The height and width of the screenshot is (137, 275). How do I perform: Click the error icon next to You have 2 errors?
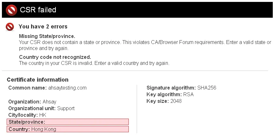coord(10,27)
